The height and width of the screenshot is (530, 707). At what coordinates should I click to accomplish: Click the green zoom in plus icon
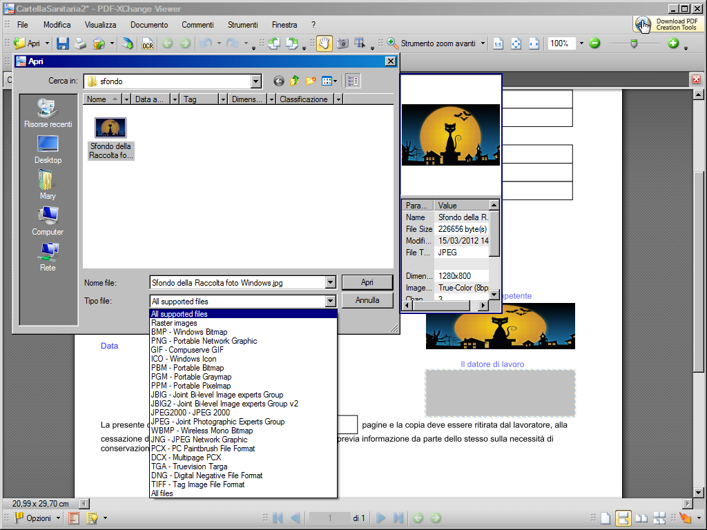pos(674,43)
